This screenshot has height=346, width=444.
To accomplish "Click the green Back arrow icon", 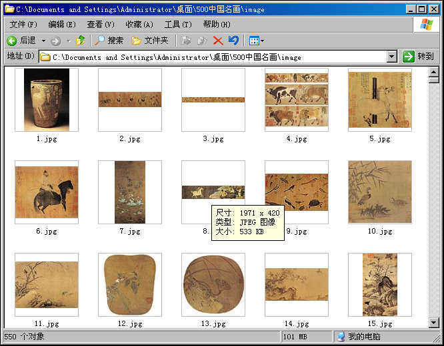I will tap(12, 41).
